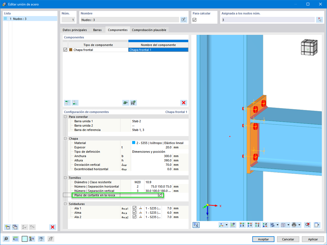Image resolution: width=327 pixels, height=245 pixels.
Task: Open the help search icon at bottom left
Action: click(6, 239)
